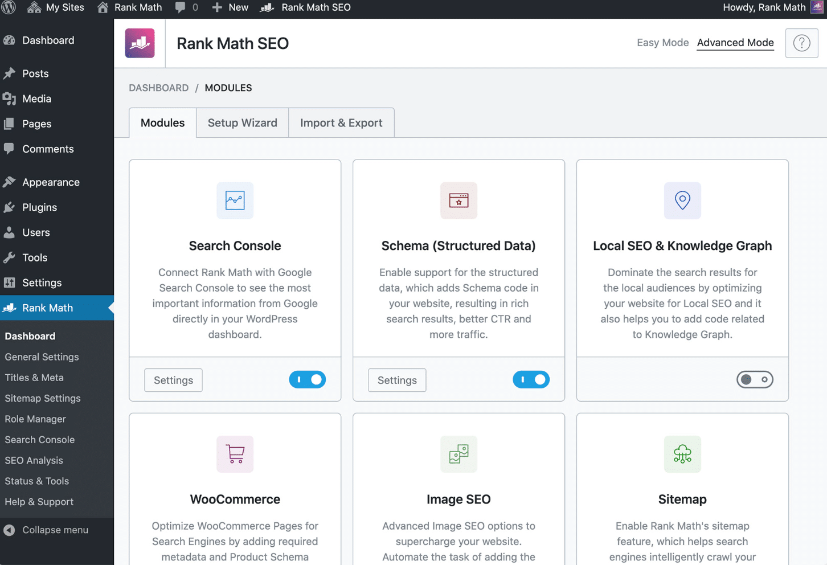Click the Dashboard gauge icon in sidebar

[x=9, y=40]
